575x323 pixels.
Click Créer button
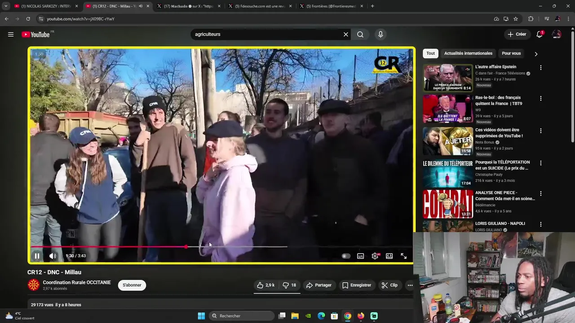pos(517,35)
